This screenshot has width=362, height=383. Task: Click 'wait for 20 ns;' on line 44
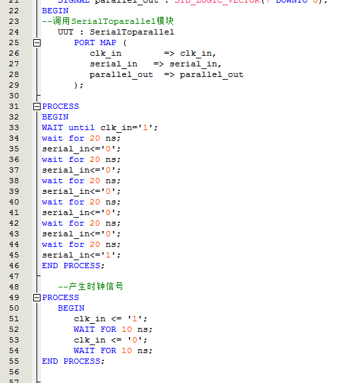pos(82,244)
